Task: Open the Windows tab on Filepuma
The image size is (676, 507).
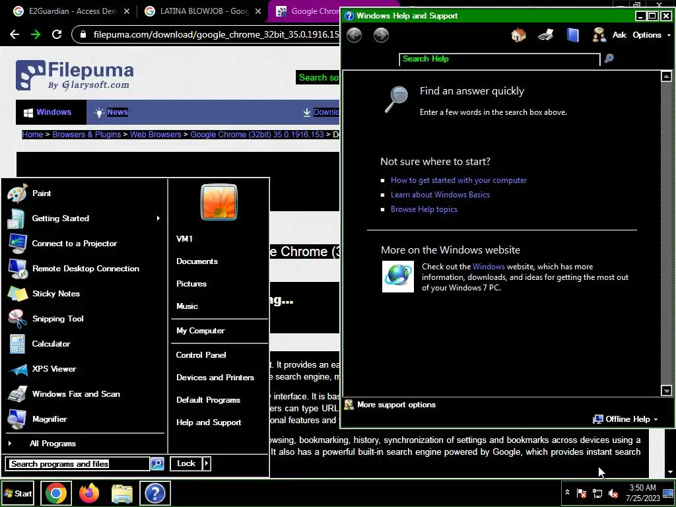Action: (51, 112)
